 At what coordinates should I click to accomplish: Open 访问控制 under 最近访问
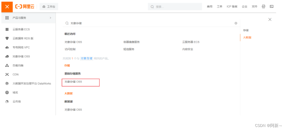[x=70, y=49]
